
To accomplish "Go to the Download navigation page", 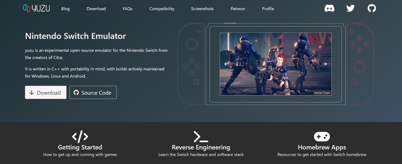I will tap(96, 9).
